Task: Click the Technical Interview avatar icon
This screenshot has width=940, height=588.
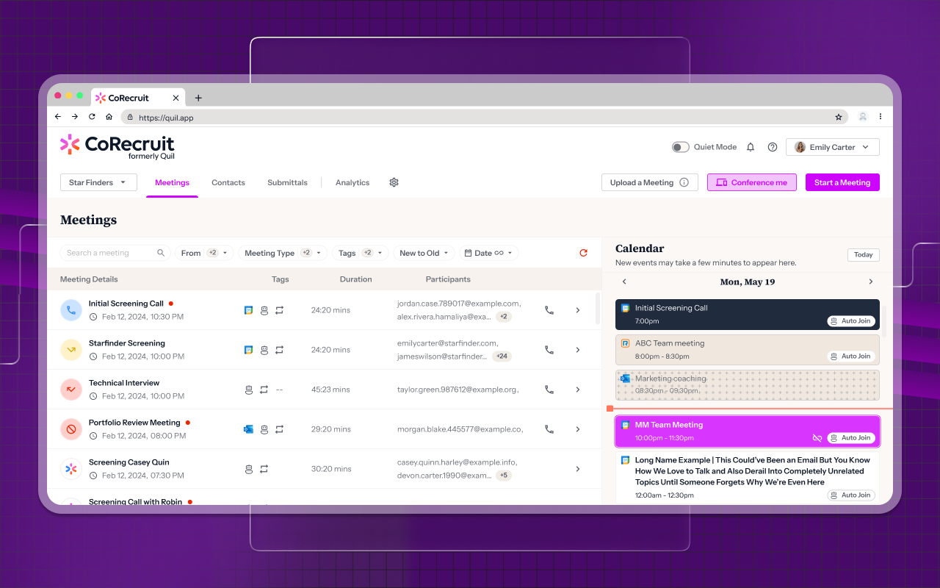Action: [x=71, y=390]
